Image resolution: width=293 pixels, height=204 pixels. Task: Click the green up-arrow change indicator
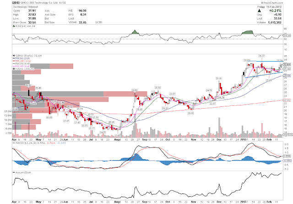click(x=259, y=11)
